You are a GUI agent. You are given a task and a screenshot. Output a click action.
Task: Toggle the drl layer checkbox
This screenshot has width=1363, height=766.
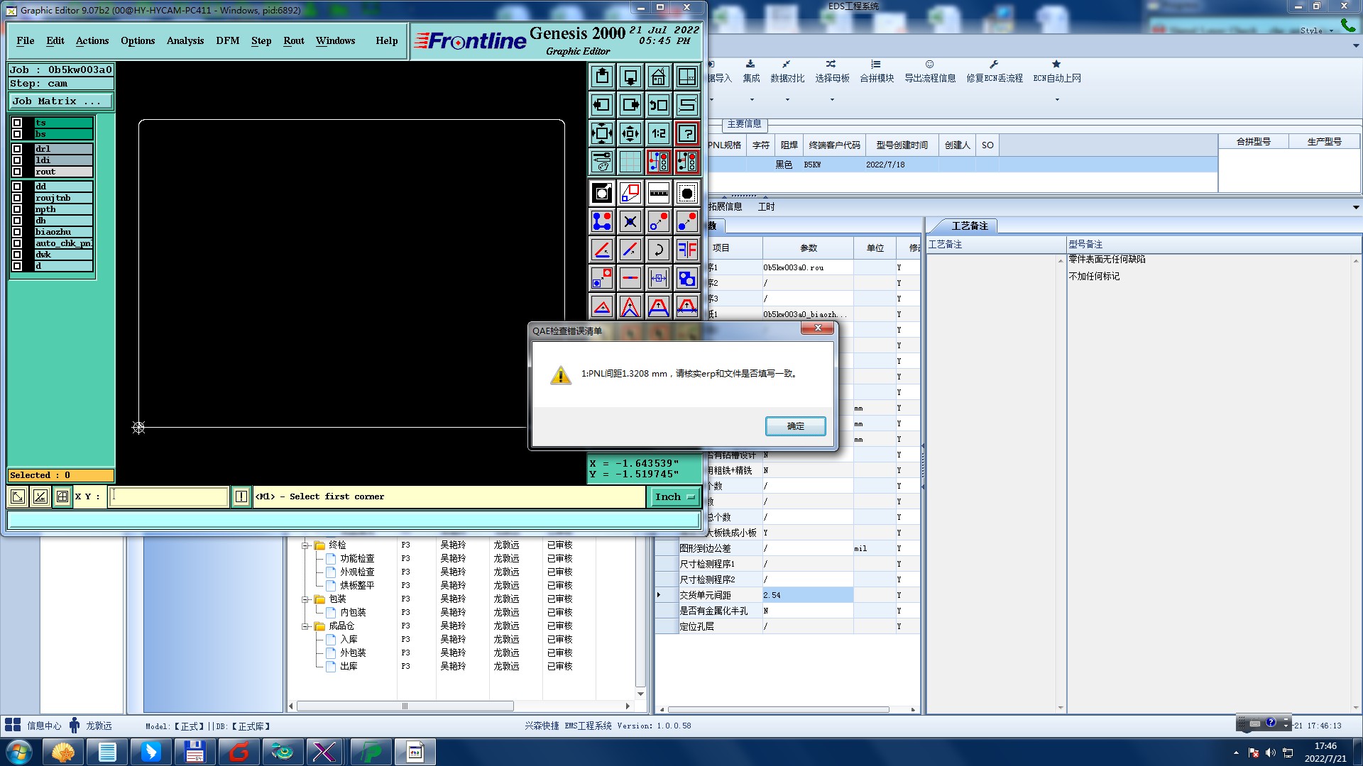(x=17, y=149)
